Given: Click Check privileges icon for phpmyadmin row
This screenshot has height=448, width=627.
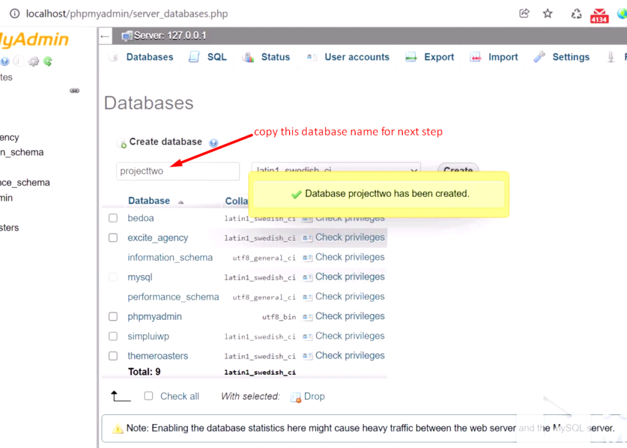Looking at the screenshot, I should coord(307,317).
